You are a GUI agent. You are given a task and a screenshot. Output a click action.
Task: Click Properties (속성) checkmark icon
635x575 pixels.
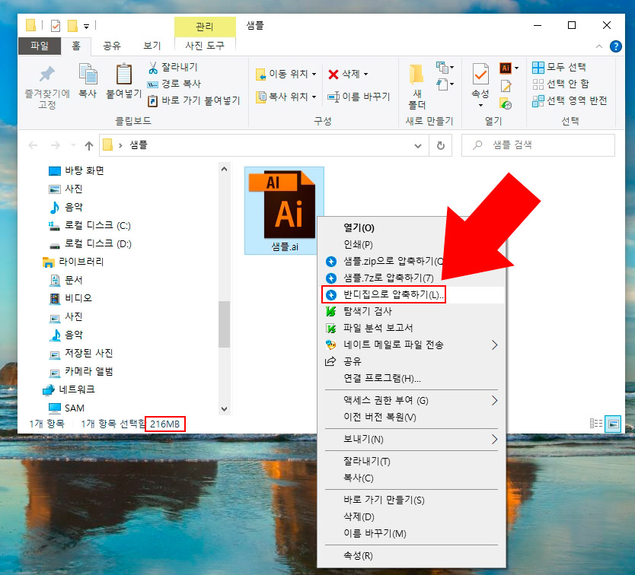(x=480, y=75)
